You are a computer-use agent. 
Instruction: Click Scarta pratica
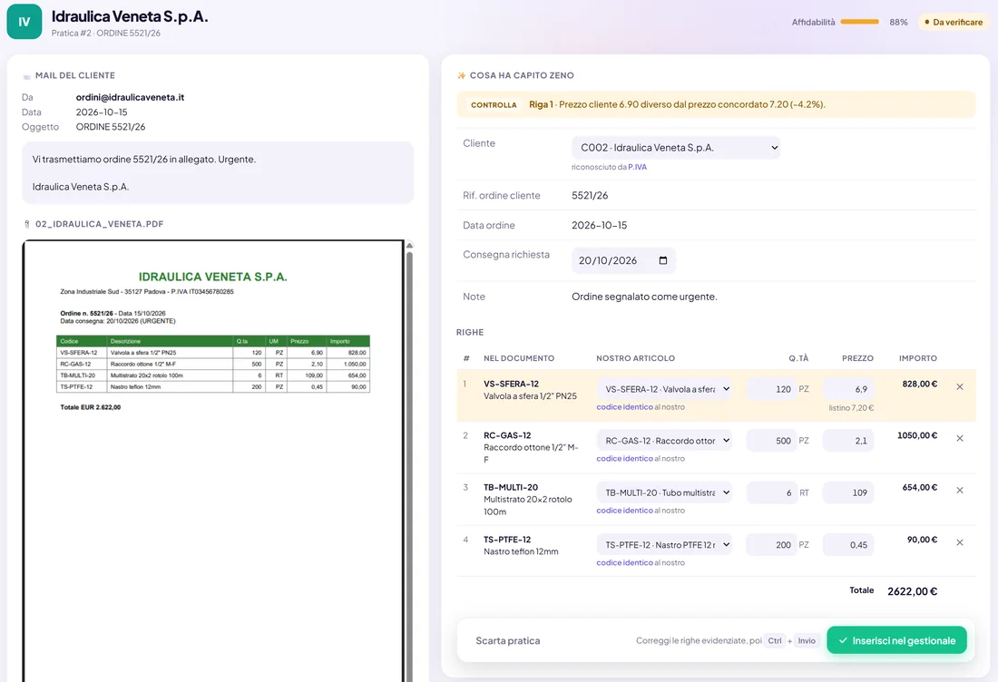point(508,640)
